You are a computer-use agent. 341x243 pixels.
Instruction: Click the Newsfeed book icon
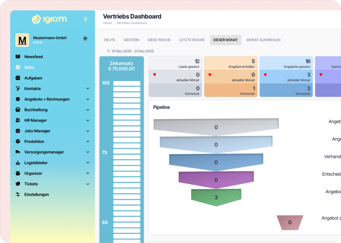[18, 57]
